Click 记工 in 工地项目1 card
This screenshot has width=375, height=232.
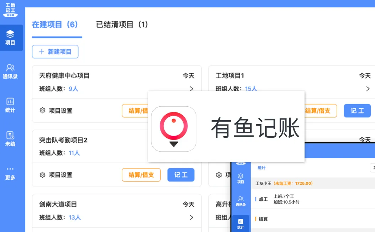coord(357,111)
